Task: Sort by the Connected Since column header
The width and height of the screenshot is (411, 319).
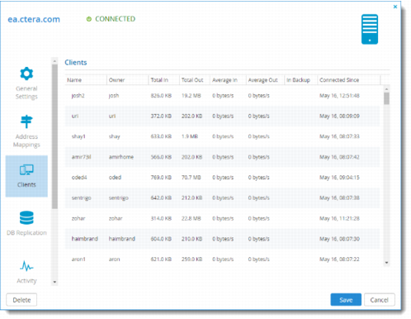Action: tap(348, 80)
